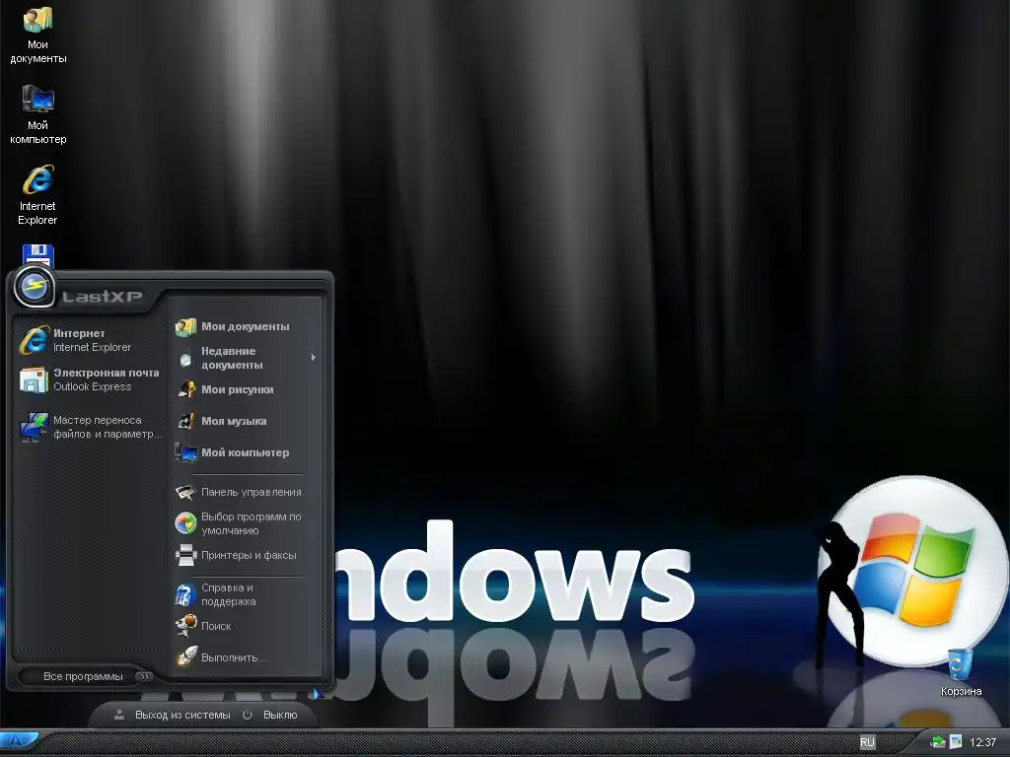1010x757 pixels.
Task: Open Мой компьютер from Start menu
Action: click(x=232, y=452)
